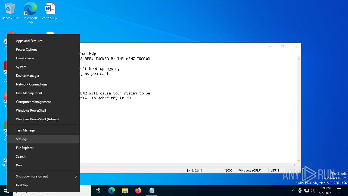
Task: Click the highlighted Settings entry
Action: 43,139
